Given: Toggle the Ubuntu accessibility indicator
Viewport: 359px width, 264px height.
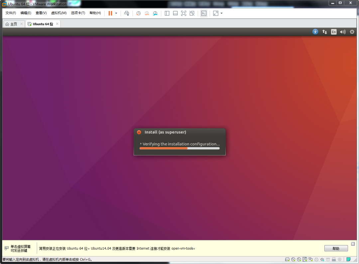Looking at the screenshot, I should tap(315, 32).
